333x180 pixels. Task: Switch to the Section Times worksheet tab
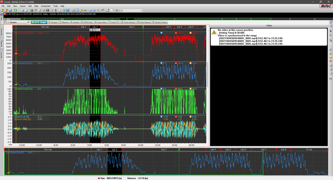[160, 22]
